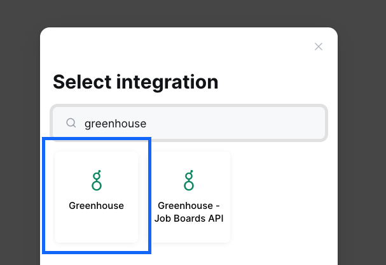Click the Job Boards API logo icon
The height and width of the screenshot is (265, 386).
(189, 180)
